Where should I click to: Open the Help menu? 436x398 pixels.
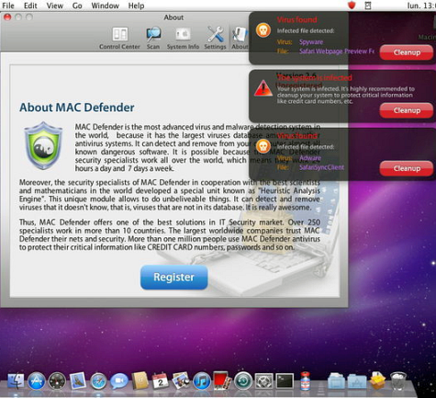tap(136, 6)
